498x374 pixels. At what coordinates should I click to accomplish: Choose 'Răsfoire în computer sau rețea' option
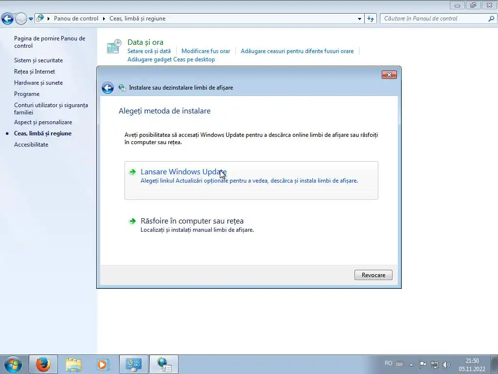pyautogui.click(x=251, y=225)
